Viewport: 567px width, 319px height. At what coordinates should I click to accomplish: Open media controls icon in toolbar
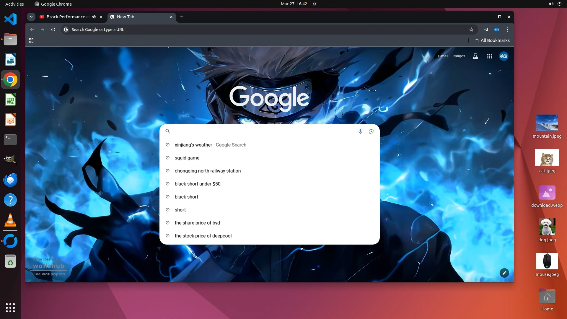486,30
